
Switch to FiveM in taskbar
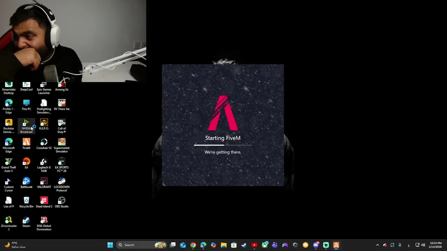pyautogui.click(x=336, y=245)
